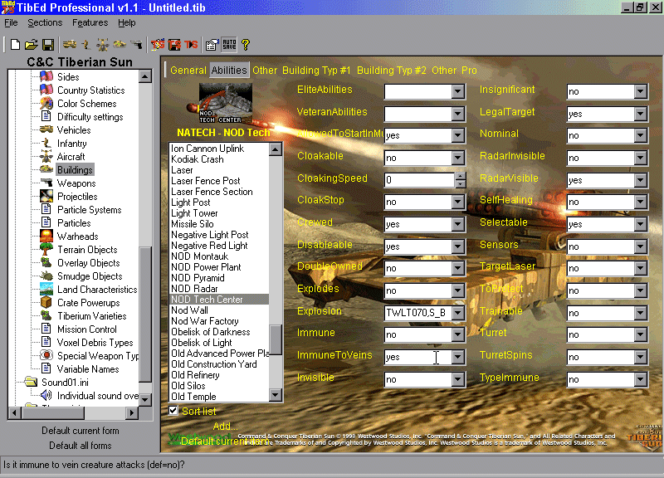This screenshot has height=478, width=664.
Task: Open Weapons via the pistol toolbar icon
Action: (x=136, y=45)
